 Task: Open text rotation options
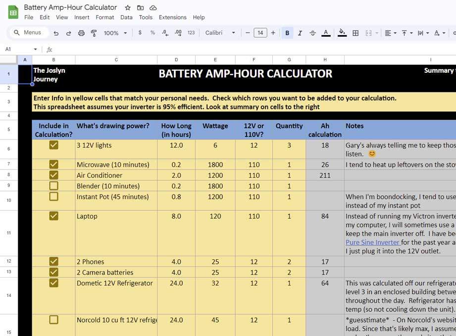(x=440, y=33)
